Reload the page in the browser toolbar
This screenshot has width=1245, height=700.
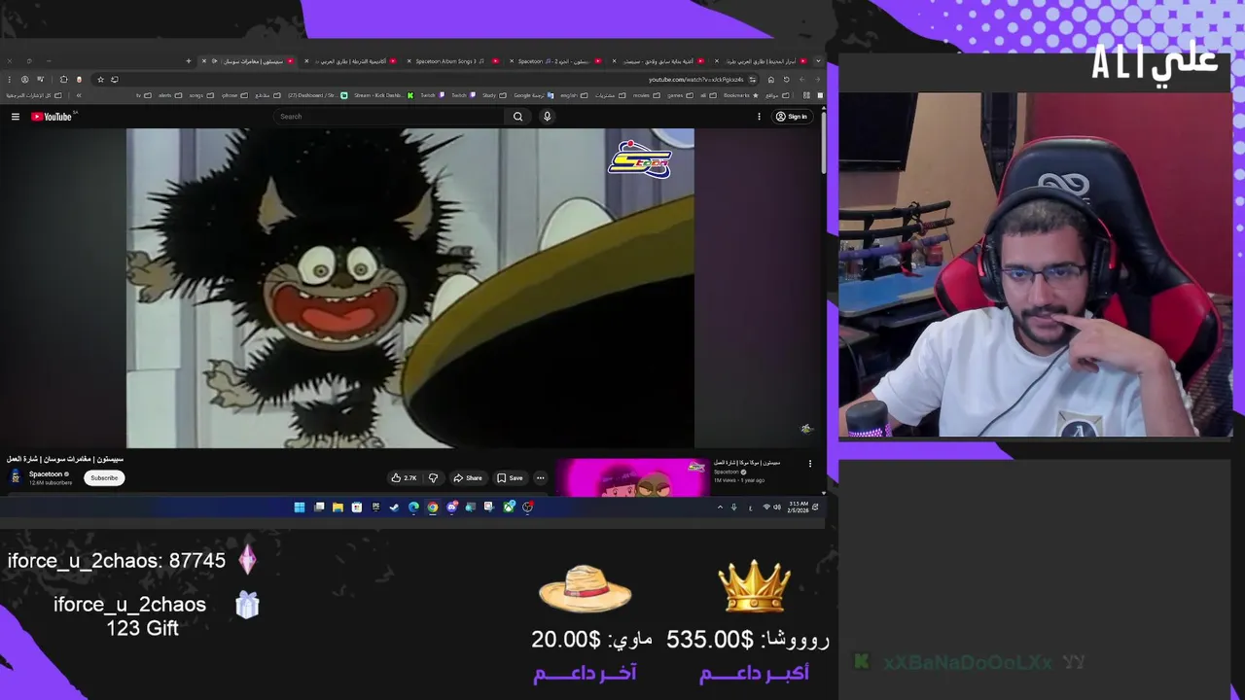click(786, 79)
